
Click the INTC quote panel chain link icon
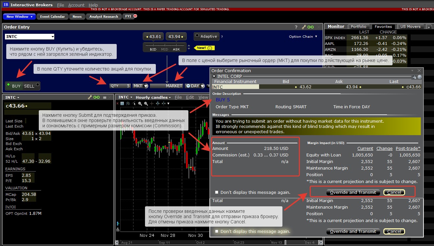pos(96,97)
